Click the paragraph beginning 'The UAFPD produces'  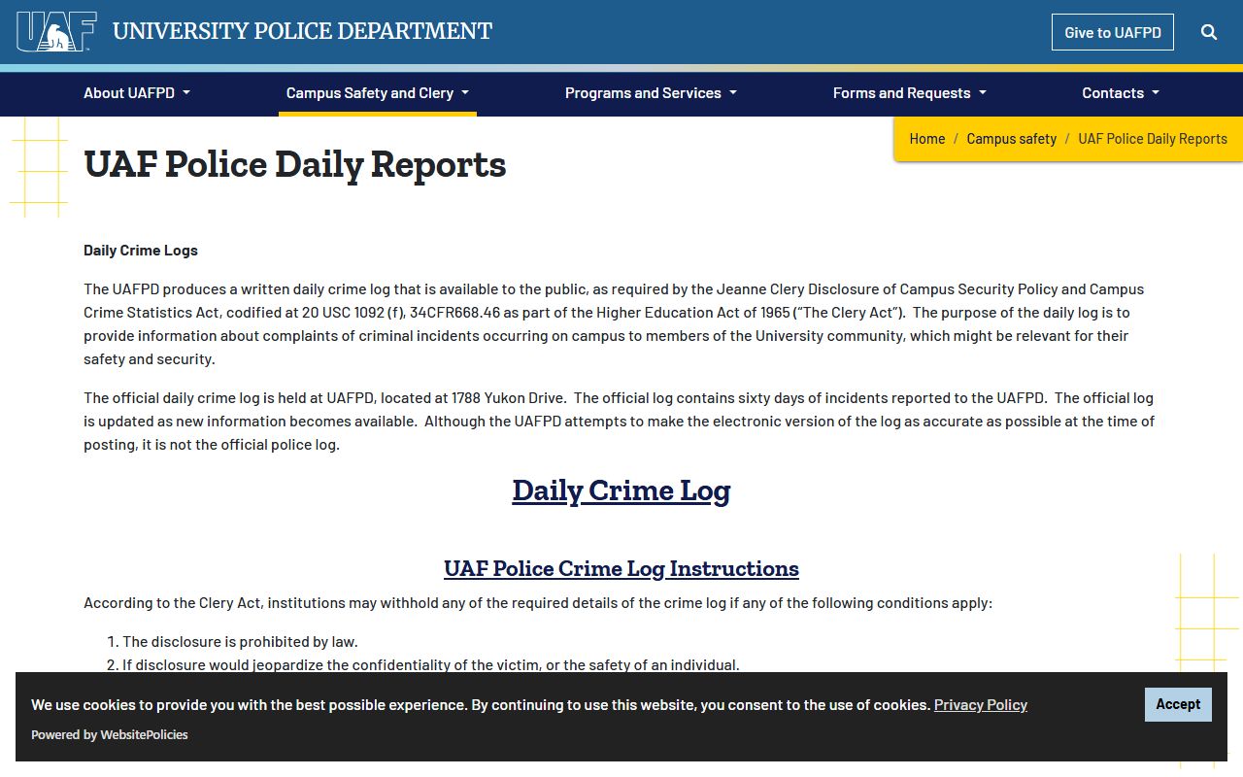pos(614,324)
